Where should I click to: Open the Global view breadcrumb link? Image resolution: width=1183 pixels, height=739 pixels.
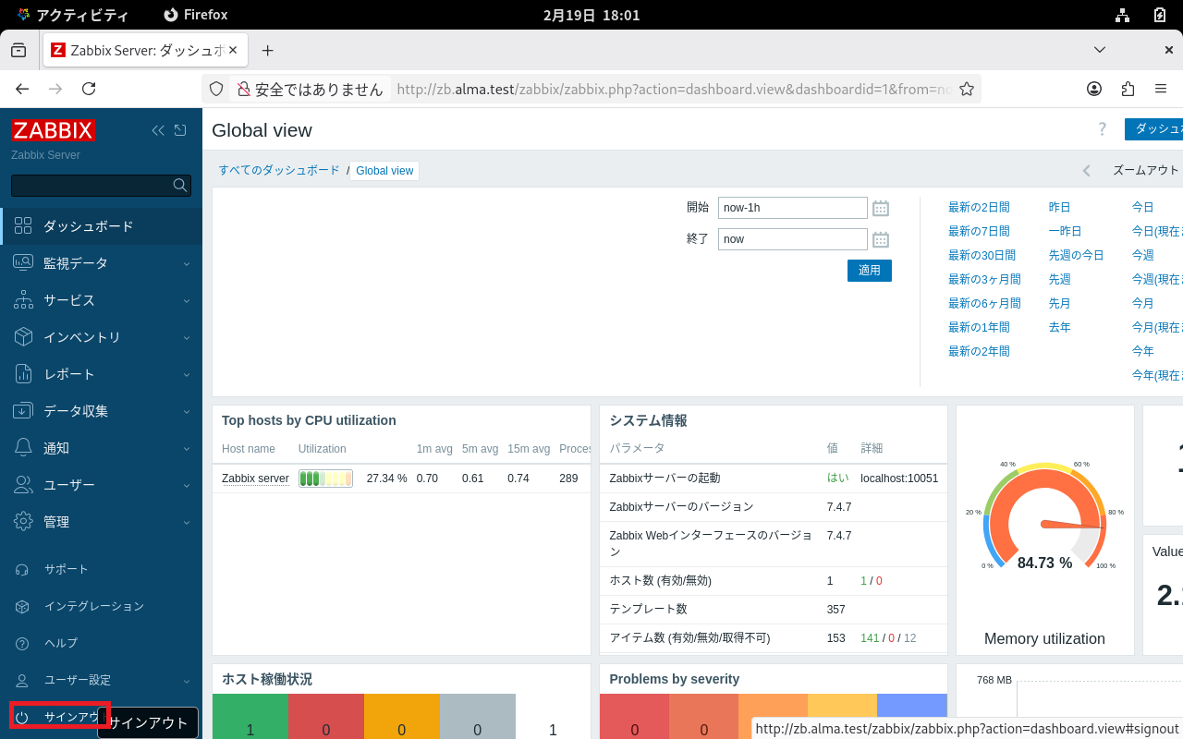point(384,171)
